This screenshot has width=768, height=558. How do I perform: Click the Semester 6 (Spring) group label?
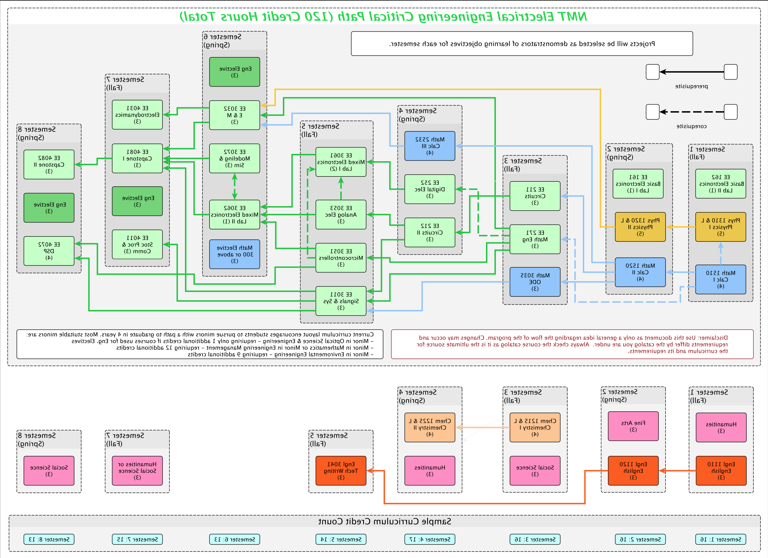point(222,41)
